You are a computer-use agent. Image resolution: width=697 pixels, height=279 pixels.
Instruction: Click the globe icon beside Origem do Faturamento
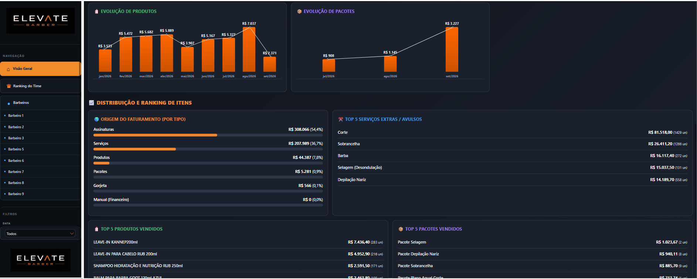click(96, 119)
